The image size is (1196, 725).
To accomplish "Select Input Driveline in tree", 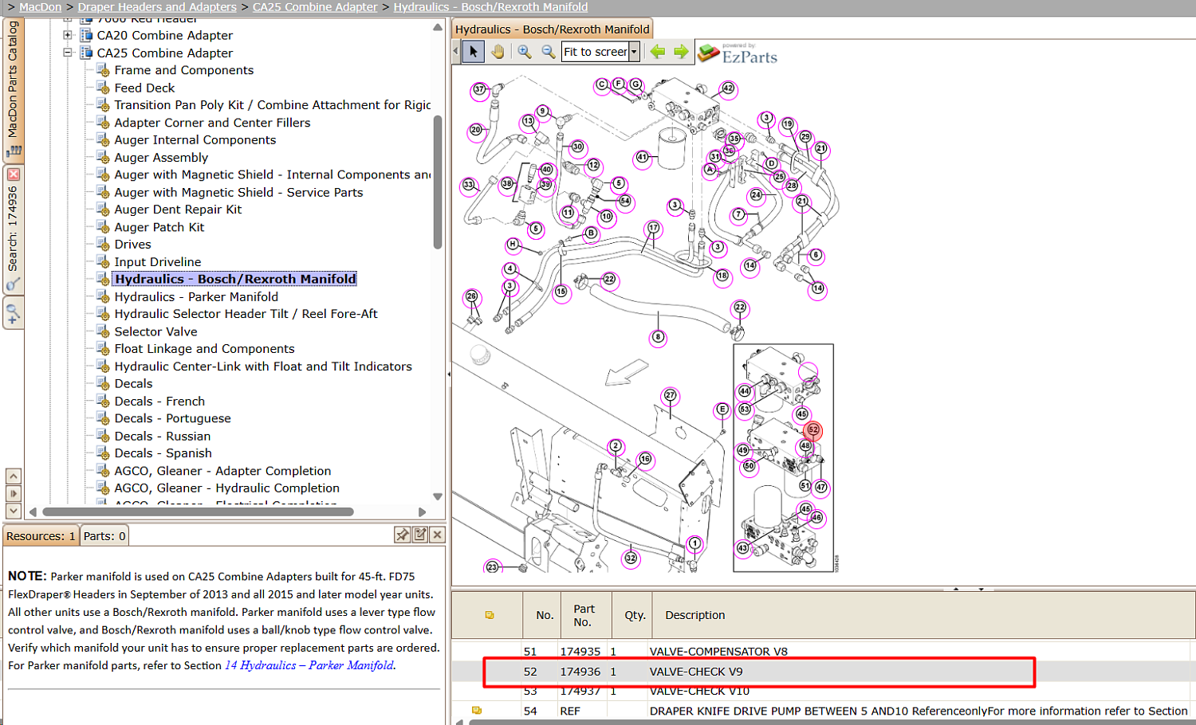I will [158, 262].
